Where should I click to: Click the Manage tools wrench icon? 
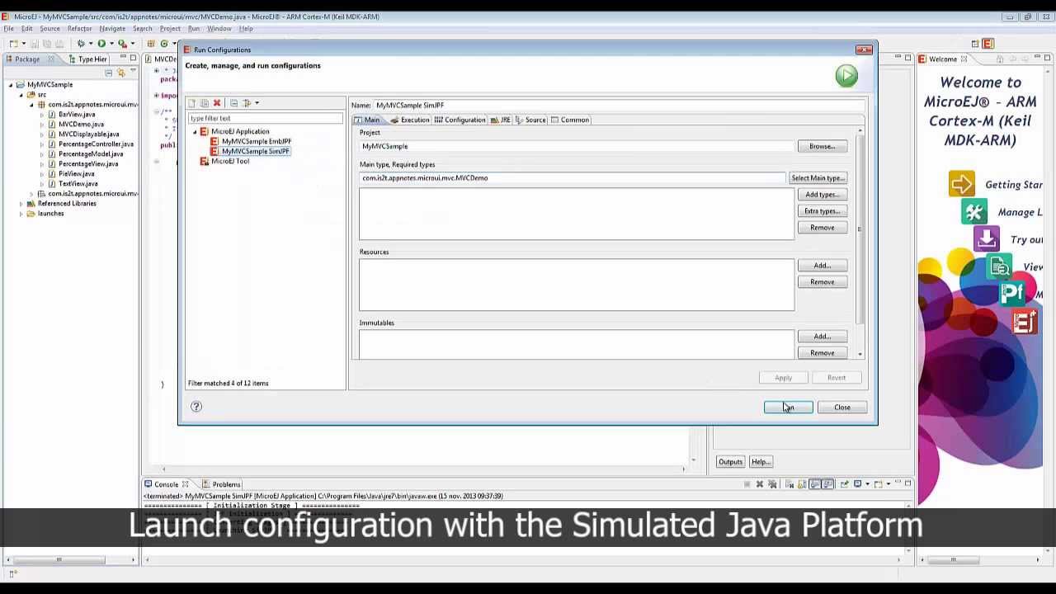pos(973,212)
